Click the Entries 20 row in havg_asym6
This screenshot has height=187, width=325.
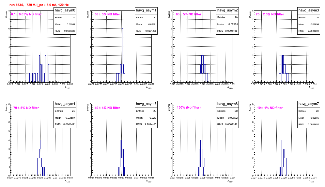[227, 111]
